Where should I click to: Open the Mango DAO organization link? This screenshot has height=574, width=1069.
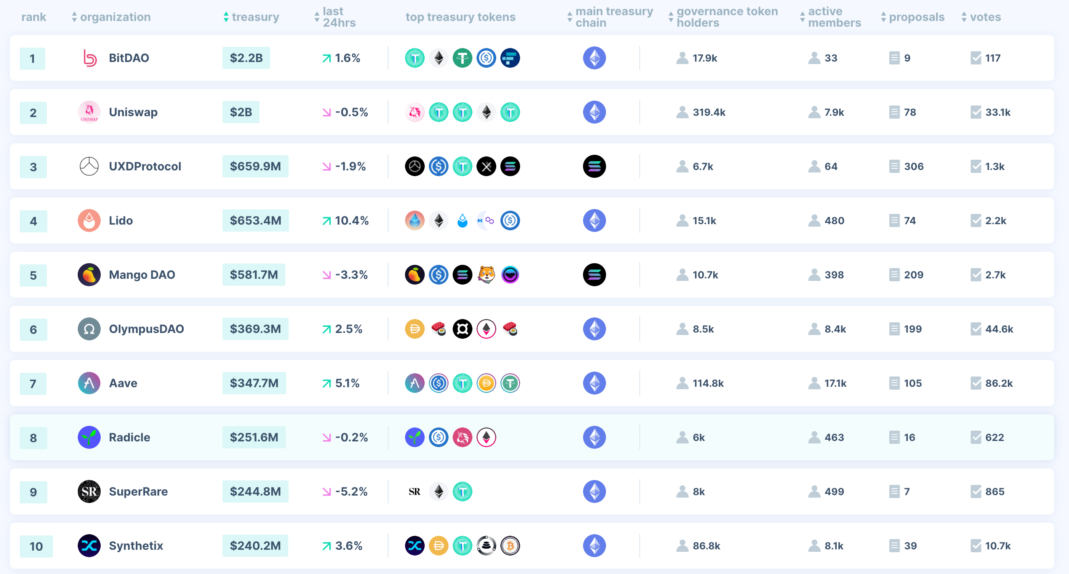point(142,275)
